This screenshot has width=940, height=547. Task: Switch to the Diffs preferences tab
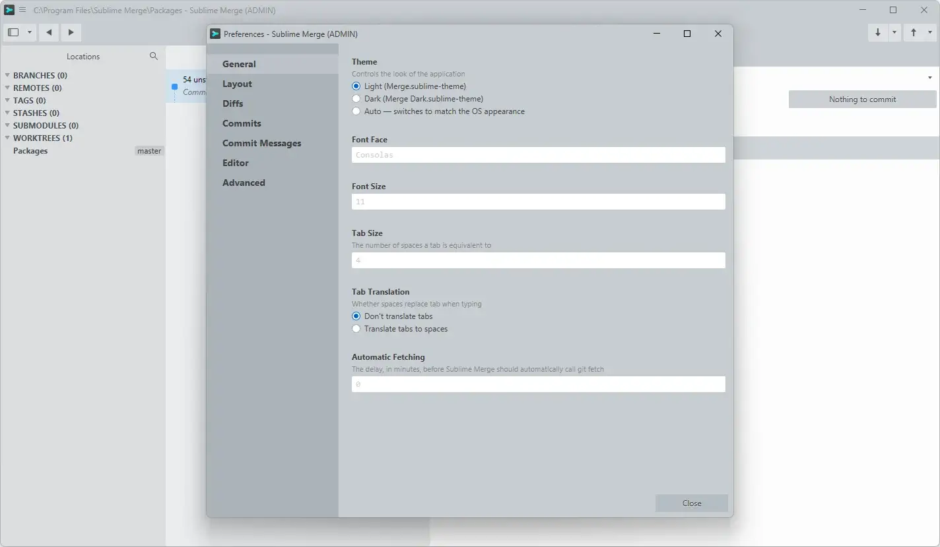272,103
